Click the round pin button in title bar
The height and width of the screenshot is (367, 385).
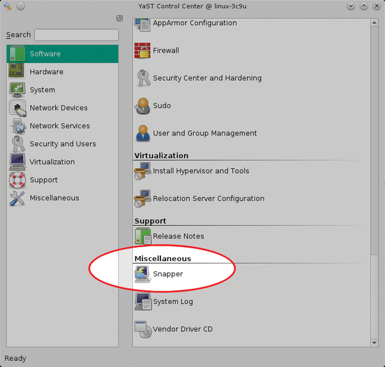click(21, 6)
